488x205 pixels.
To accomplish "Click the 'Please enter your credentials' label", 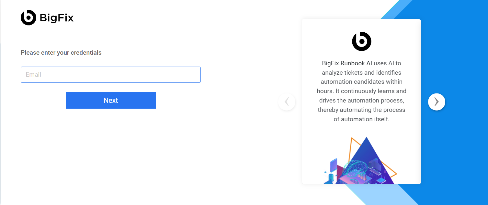I will pyautogui.click(x=61, y=53).
